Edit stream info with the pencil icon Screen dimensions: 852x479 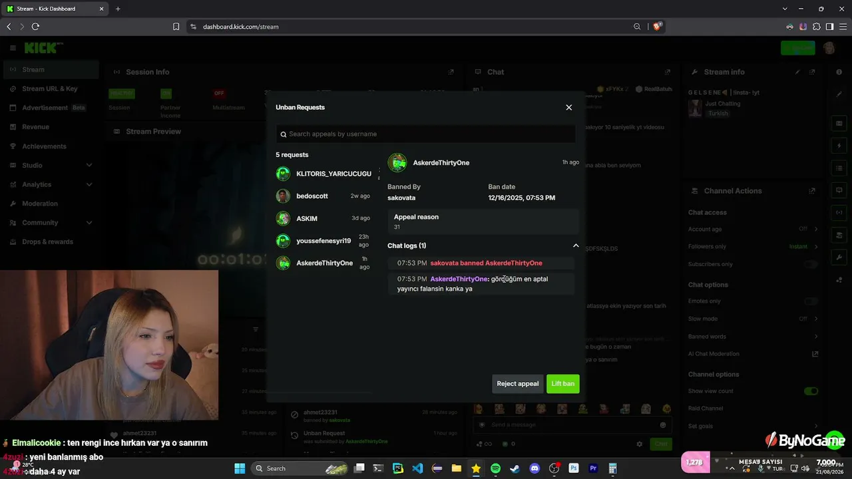(797, 72)
